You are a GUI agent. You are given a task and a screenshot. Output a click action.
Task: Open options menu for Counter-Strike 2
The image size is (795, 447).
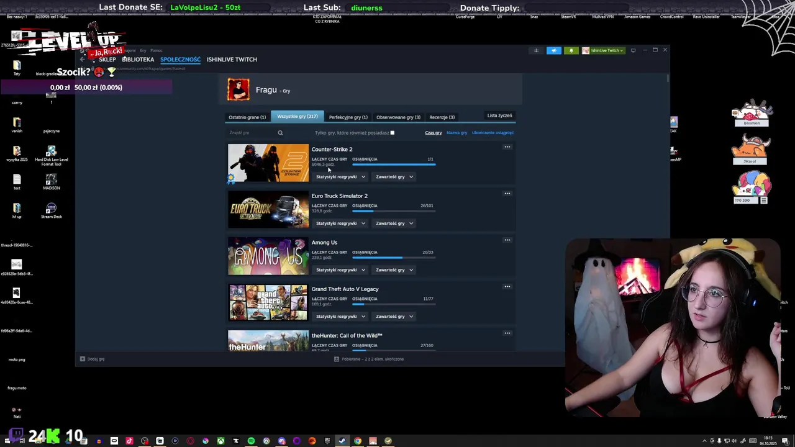(x=507, y=147)
